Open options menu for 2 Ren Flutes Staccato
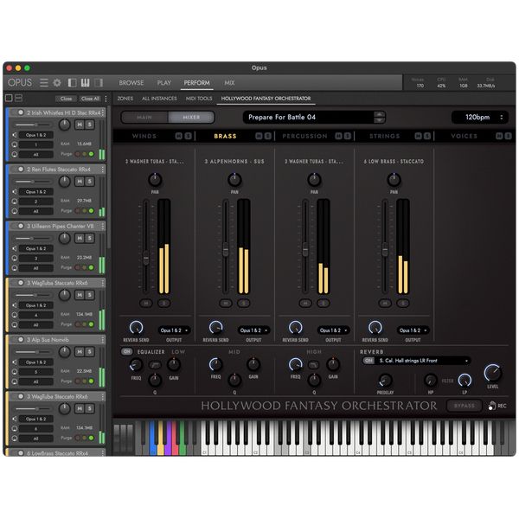Image resolution: width=519 pixels, height=519 pixels. click(103, 170)
